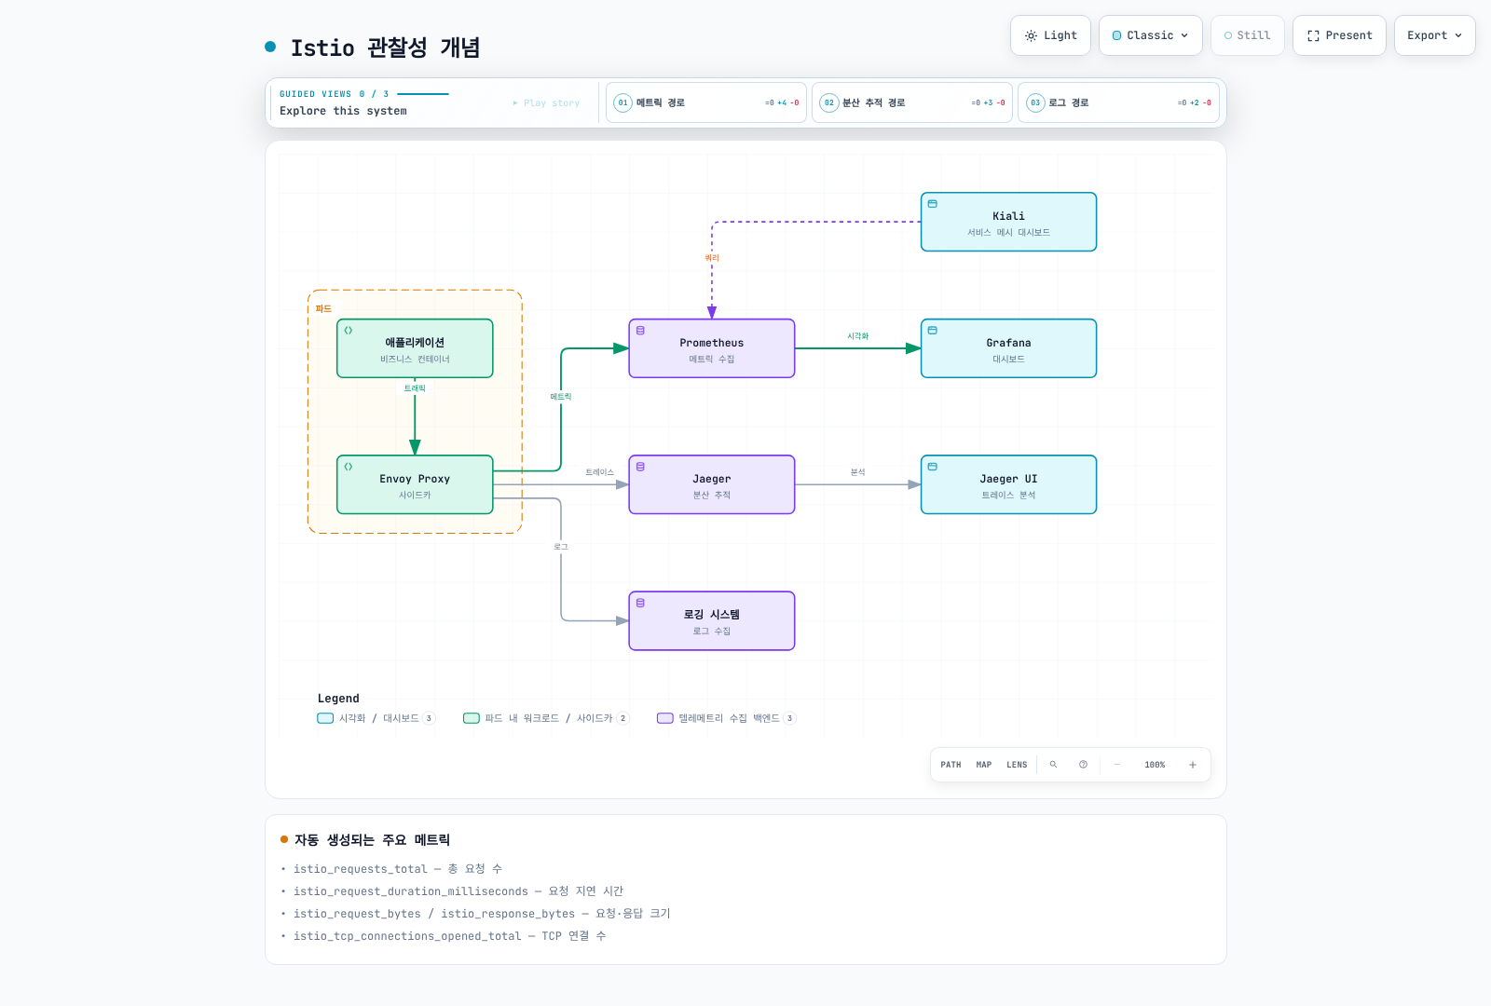The width and height of the screenshot is (1491, 1006).
Task: Select guided view 02 분산 추적 경로
Action: pos(912,102)
